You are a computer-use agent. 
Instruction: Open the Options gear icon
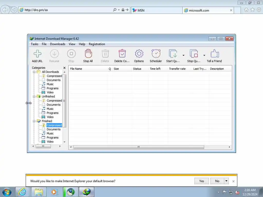tap(139, 54)
